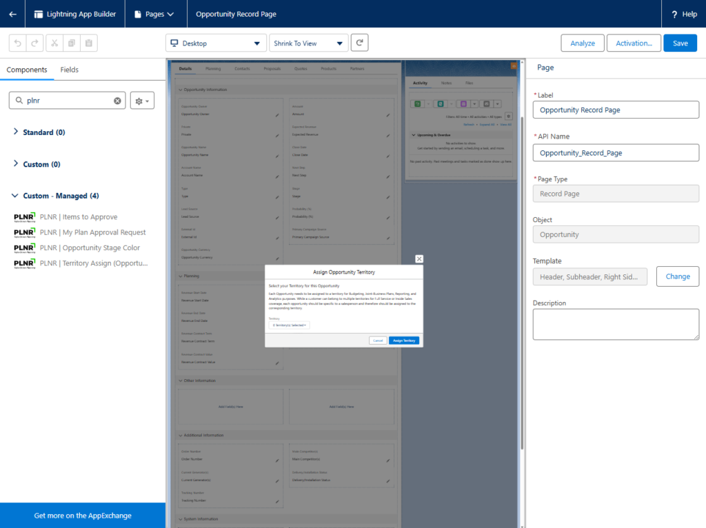Screen dimensions: 706x528
Task: Open the Files tab on canvas
Action: tap(469, 83)
